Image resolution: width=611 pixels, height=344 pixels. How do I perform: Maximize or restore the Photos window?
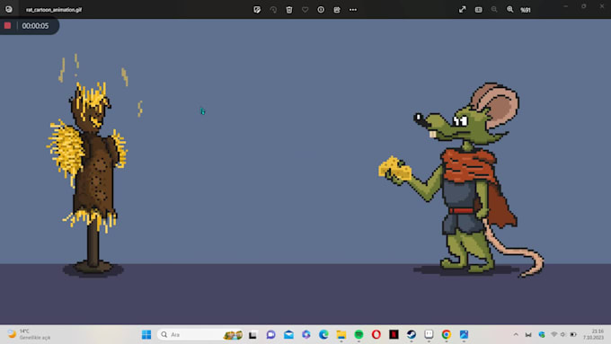coord(584,6)
